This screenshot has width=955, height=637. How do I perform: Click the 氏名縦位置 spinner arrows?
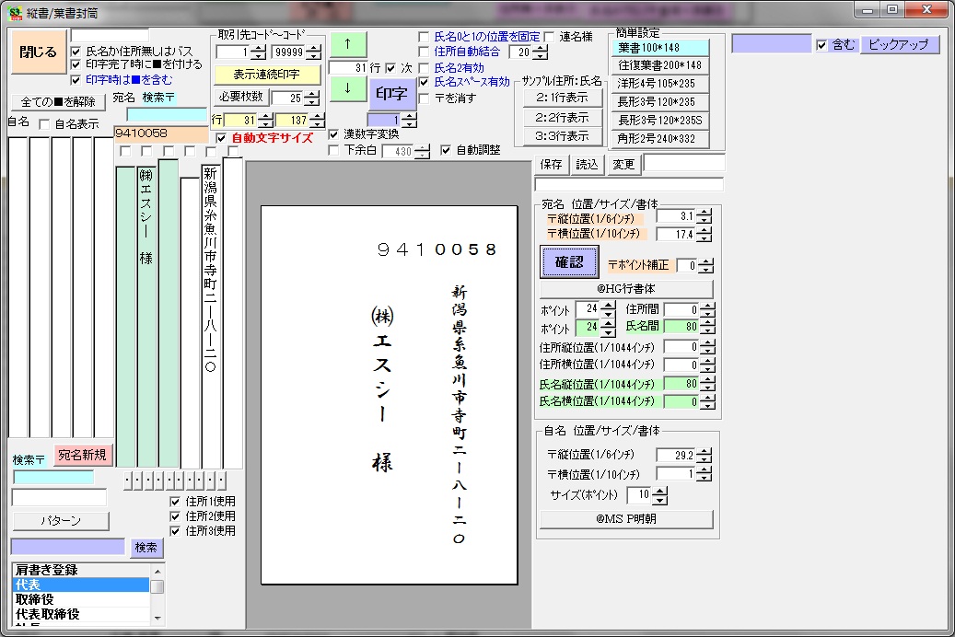[x=707, y=384]
